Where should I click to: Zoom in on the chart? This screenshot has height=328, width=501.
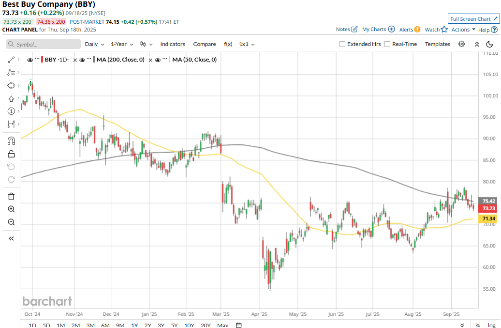11,209
